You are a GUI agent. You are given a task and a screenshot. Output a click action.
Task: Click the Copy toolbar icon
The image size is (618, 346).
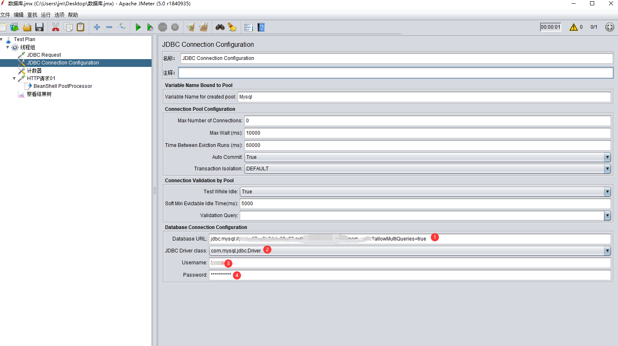(x=68, y=27)
